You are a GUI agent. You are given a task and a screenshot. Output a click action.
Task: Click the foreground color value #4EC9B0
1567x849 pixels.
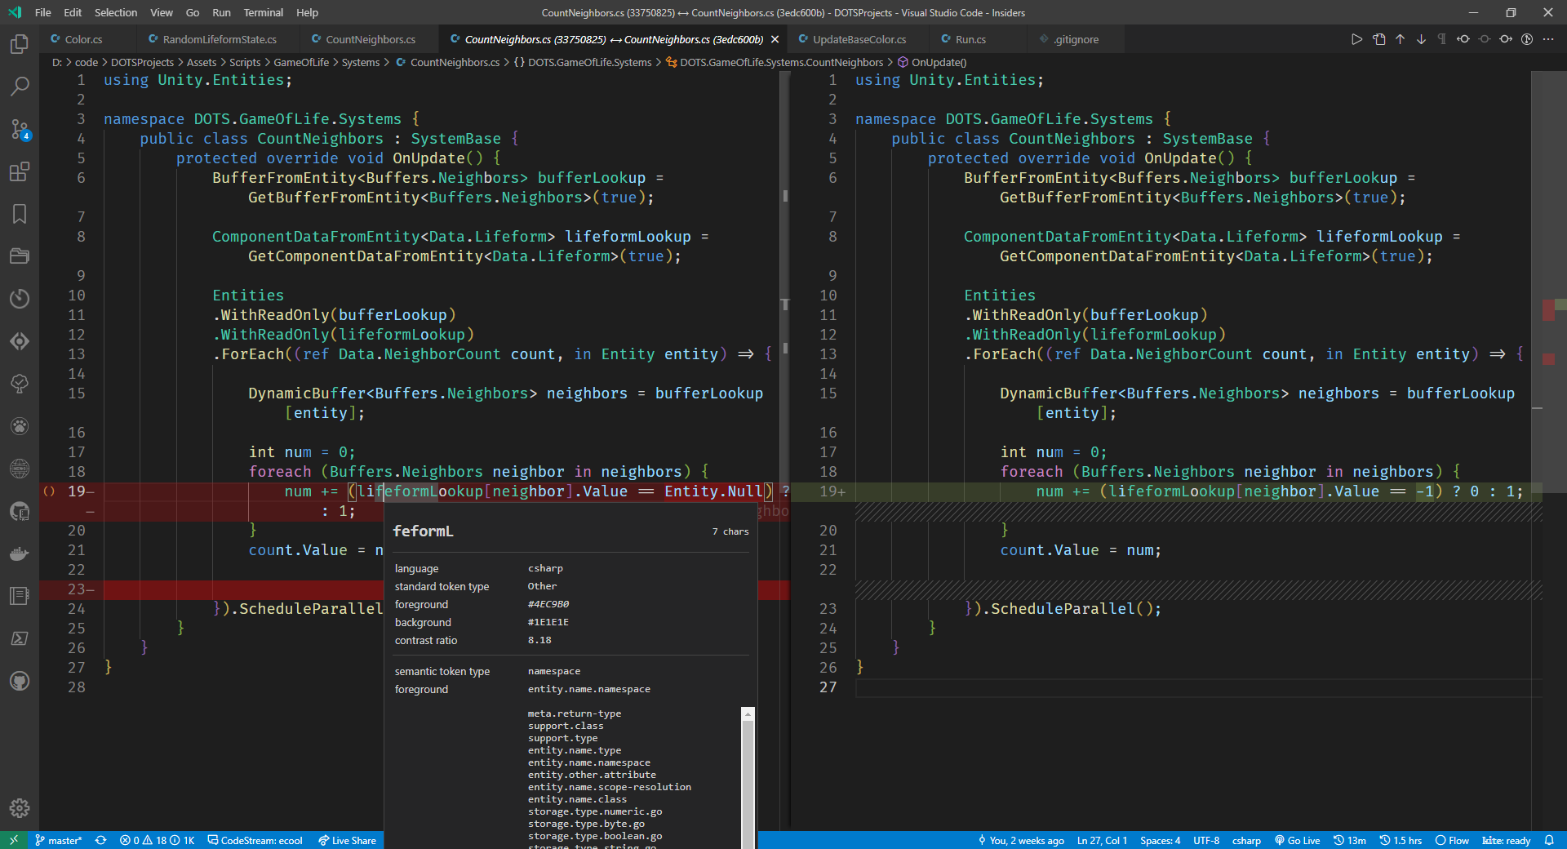pyautogui.click(x=548, y=604)
